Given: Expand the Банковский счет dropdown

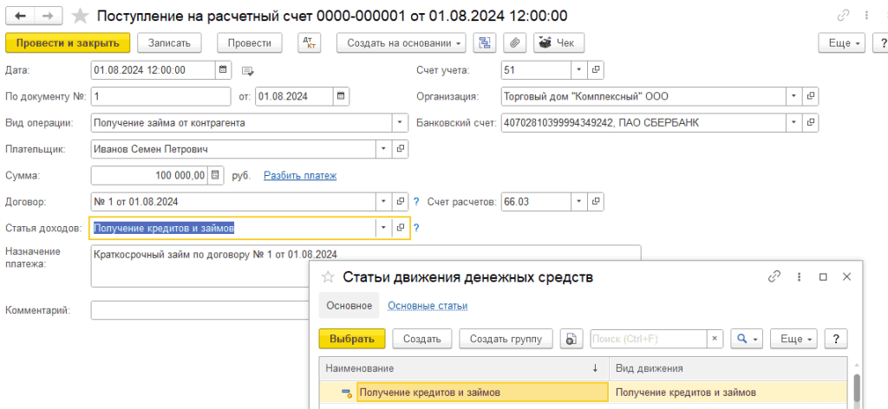Looking at the screenshot, I should pyautogui.click(x=794, y=122).
